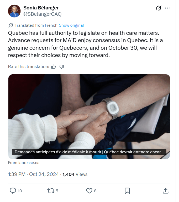Reply to the post via comment icon

pyautogui.click(x=13, y=191)
